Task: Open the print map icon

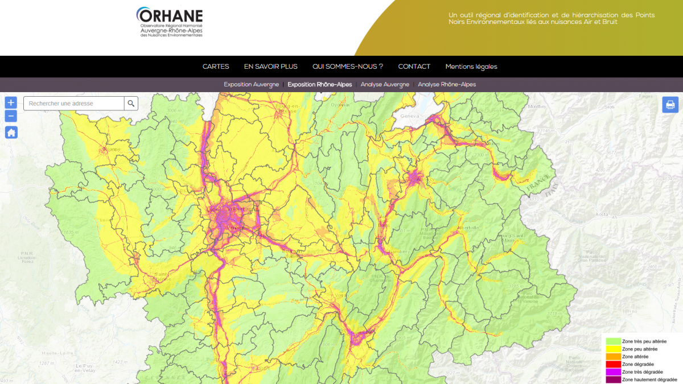Action: pos(670,105)
